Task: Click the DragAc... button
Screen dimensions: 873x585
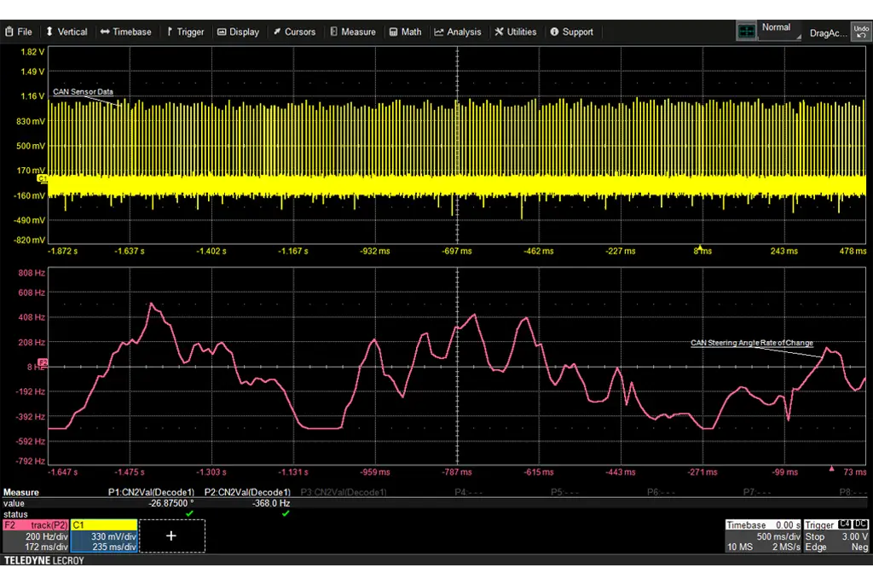Action: (x=828, y=33)
